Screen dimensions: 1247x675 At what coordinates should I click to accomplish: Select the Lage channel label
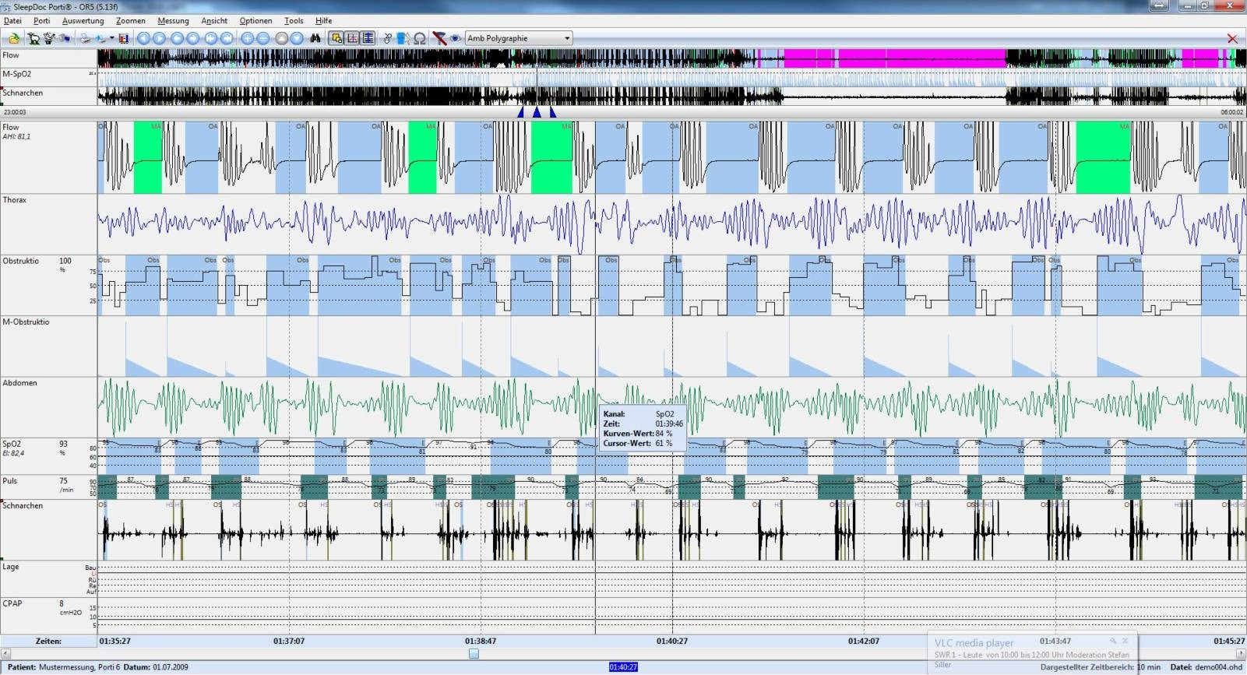click(11, 567)
